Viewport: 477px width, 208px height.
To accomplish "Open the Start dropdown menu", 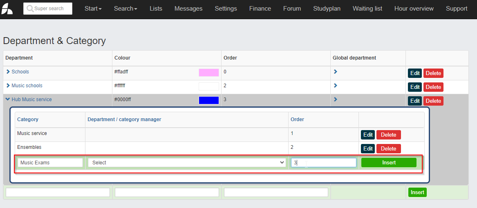I will (93, 9).
